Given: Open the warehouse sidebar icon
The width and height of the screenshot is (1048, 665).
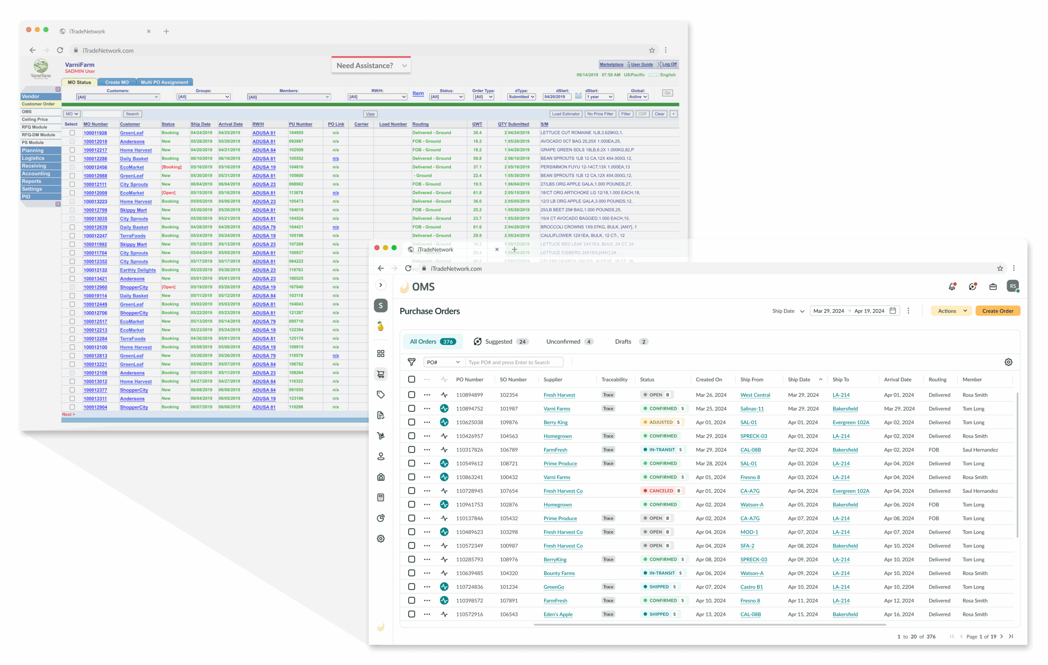Looking at the screenshot, I should (380, 477).
